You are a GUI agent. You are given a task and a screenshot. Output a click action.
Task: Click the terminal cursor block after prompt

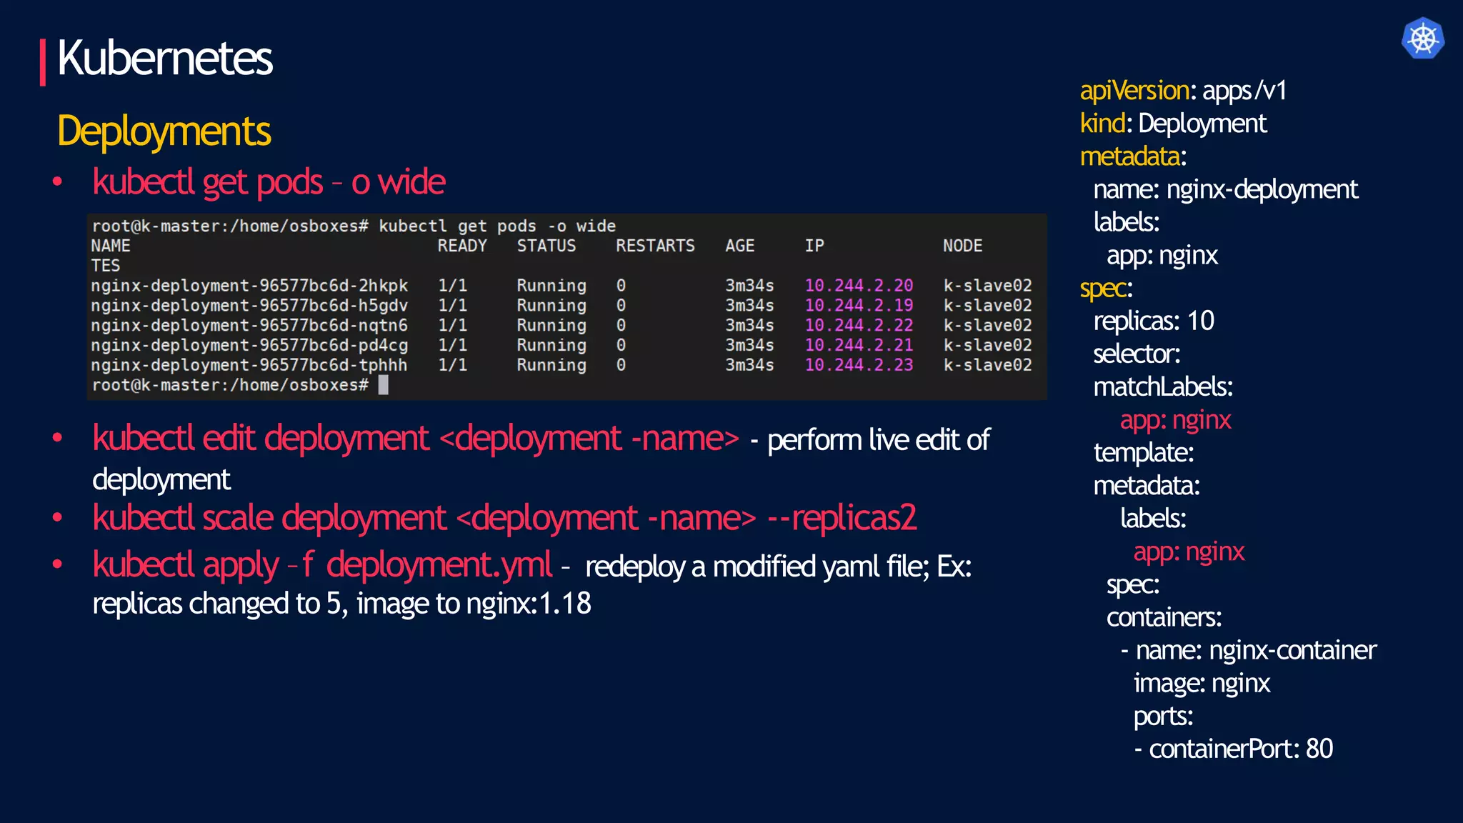(x=384, y=385)
